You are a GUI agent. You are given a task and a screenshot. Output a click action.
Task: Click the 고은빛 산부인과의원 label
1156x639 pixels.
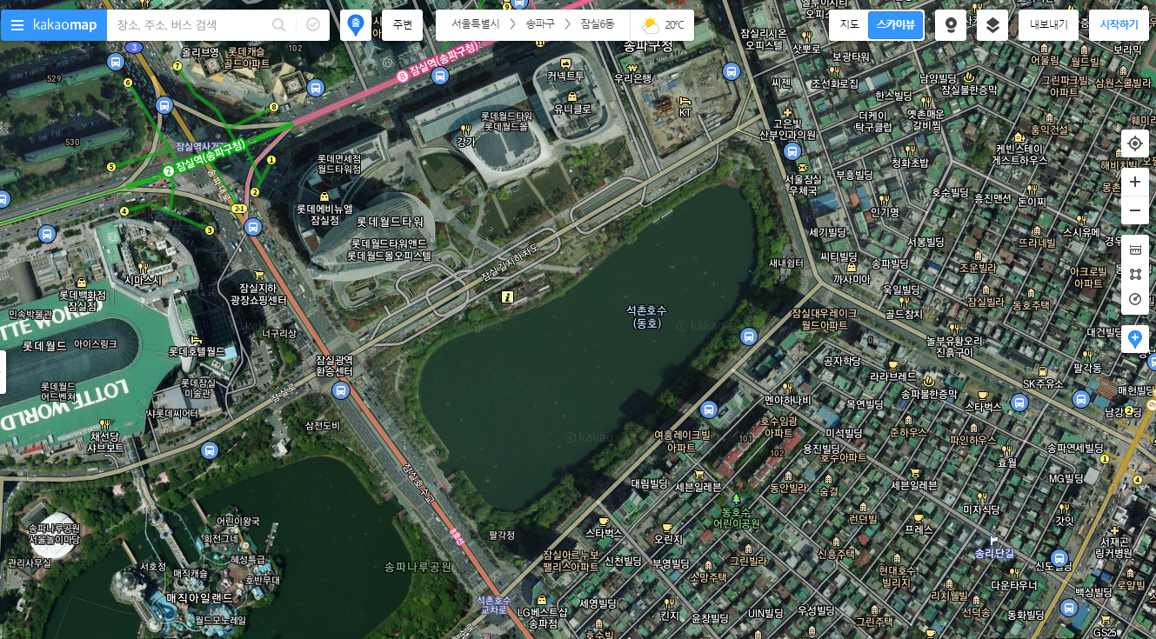(x=787, y=129)
